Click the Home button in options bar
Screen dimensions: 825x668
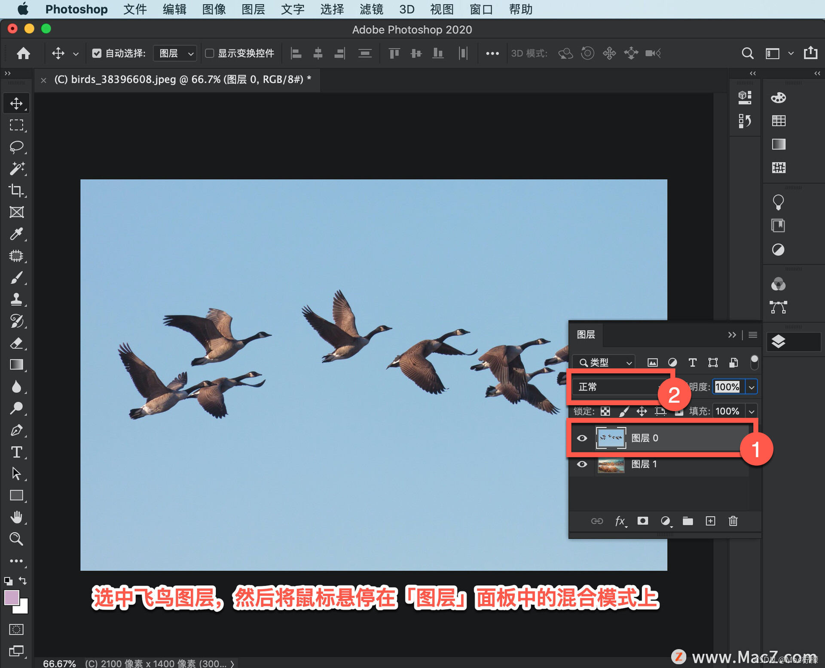coord(23,53)
